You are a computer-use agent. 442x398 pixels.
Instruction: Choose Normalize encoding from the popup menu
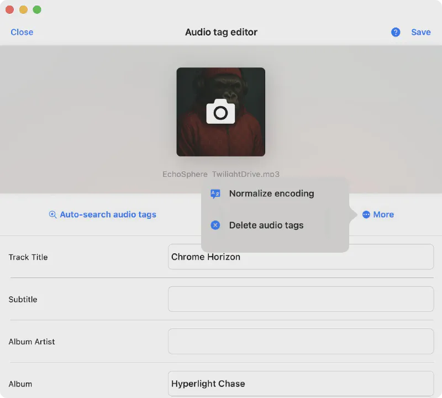271,194
